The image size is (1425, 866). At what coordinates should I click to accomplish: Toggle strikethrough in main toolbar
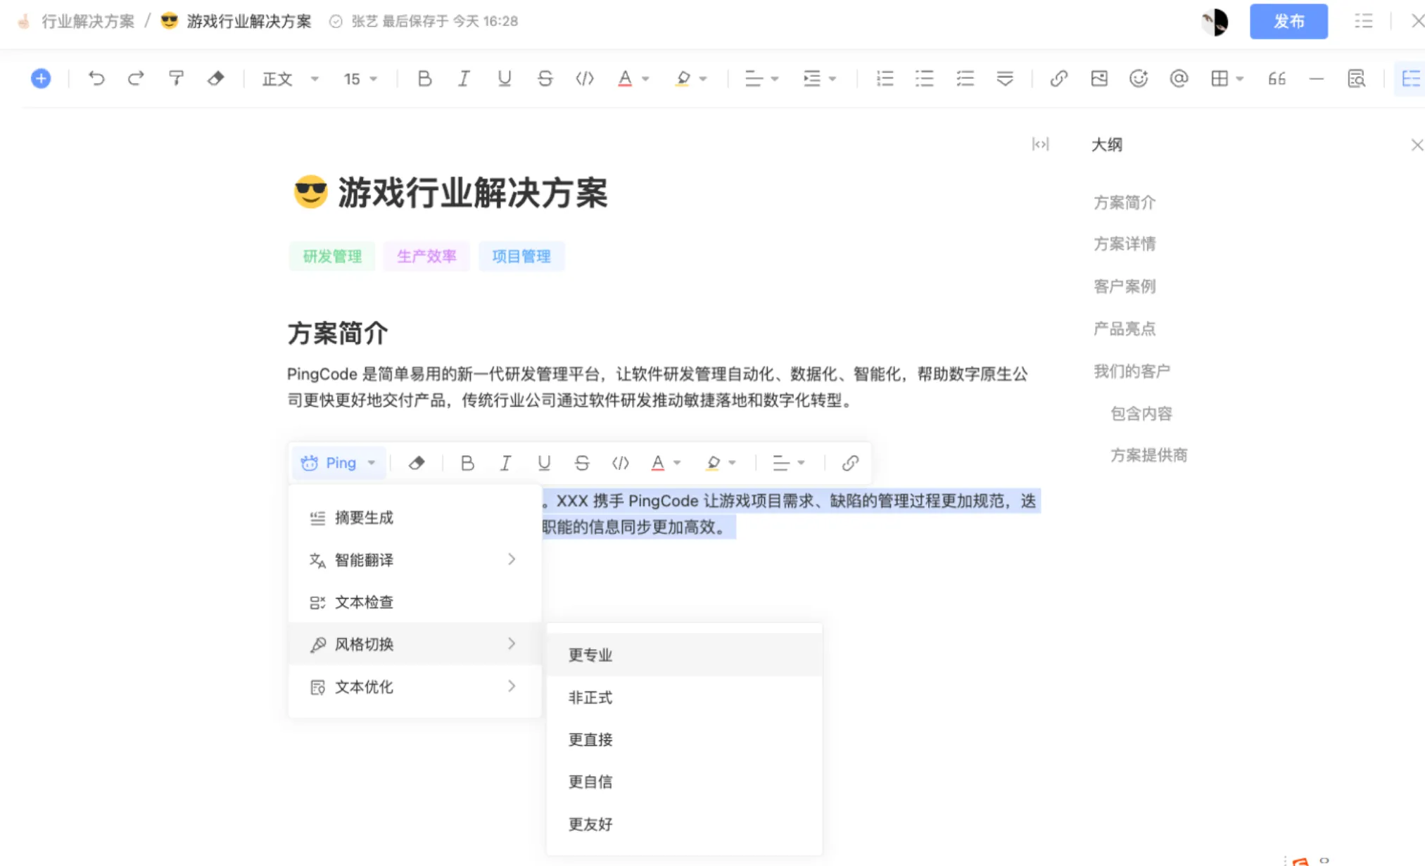point(545,78)
